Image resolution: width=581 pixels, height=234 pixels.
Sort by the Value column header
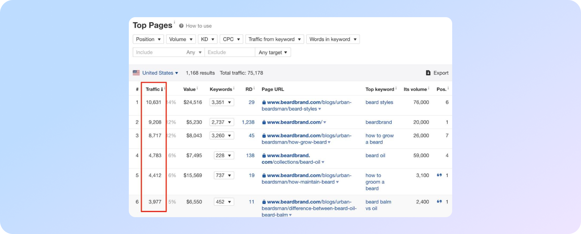[189, 89]
